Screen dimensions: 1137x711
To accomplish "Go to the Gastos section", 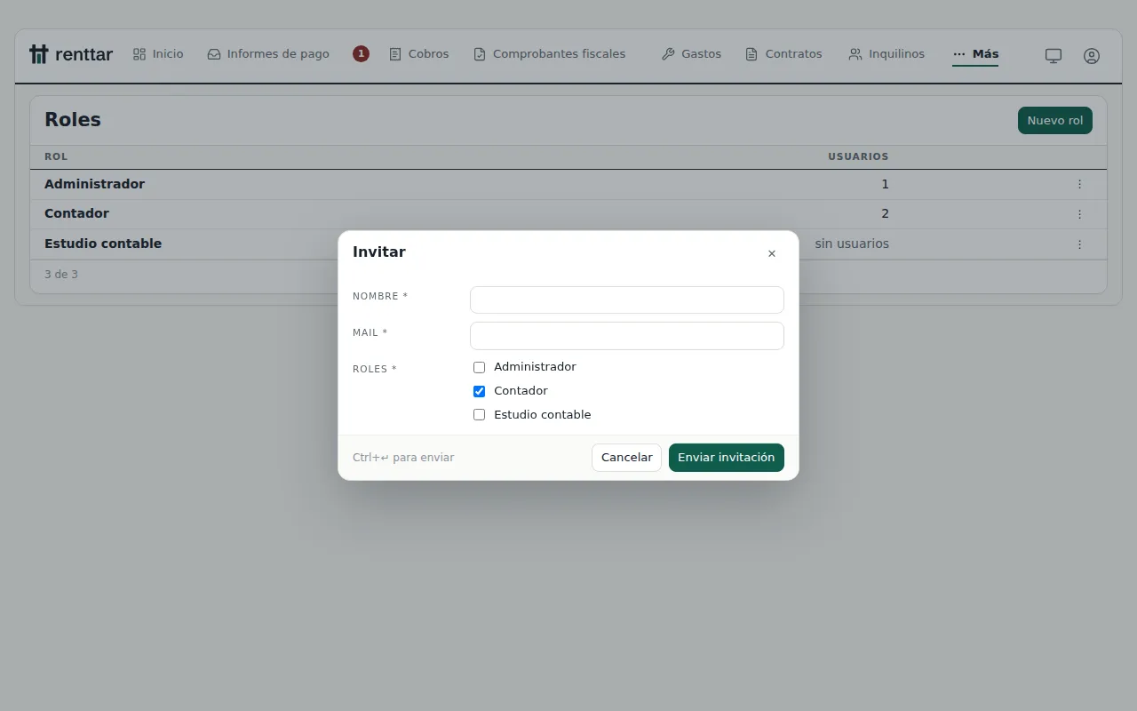I will click(691, 54).
